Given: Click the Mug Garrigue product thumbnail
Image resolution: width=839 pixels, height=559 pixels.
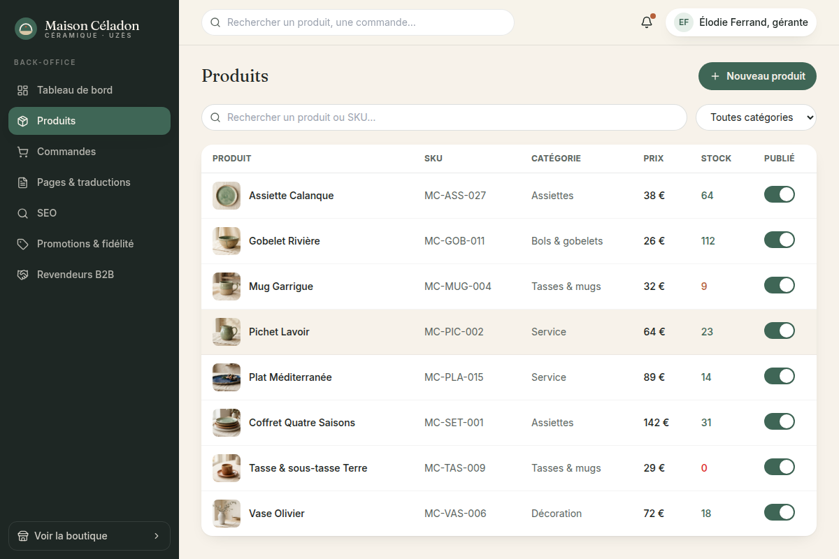Looking at the screenshot, I should pyautogui.click(x=227, y=286).
